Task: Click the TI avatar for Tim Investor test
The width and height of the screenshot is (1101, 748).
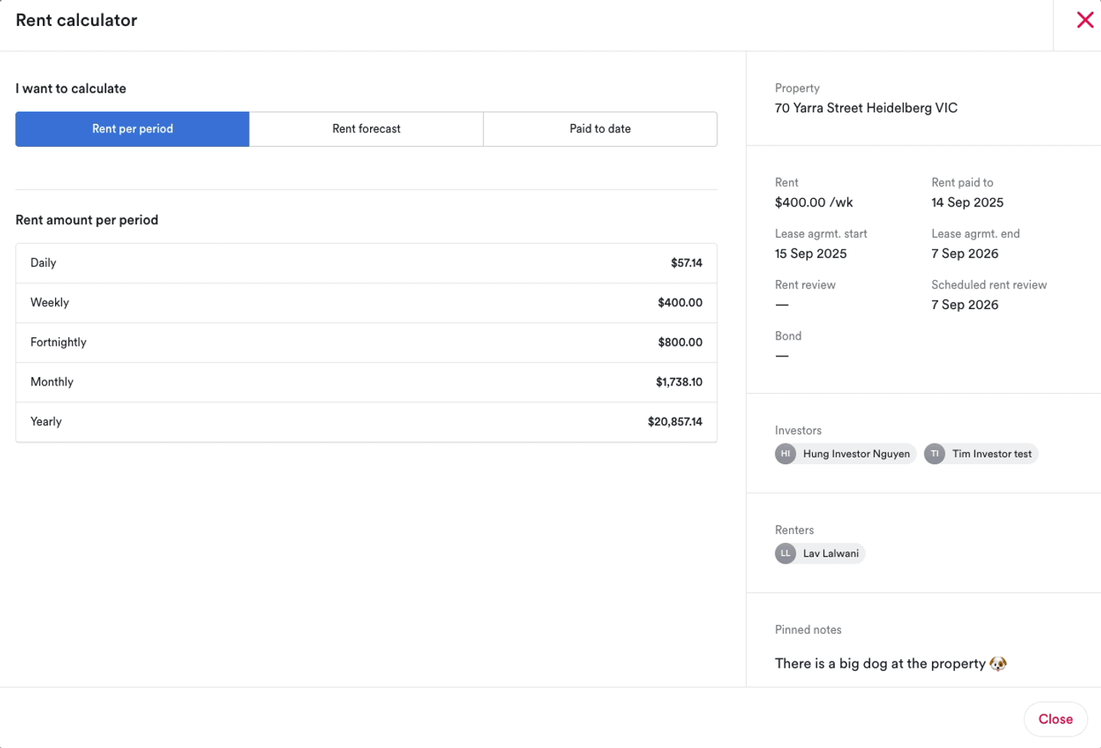Action: (934, 454)
